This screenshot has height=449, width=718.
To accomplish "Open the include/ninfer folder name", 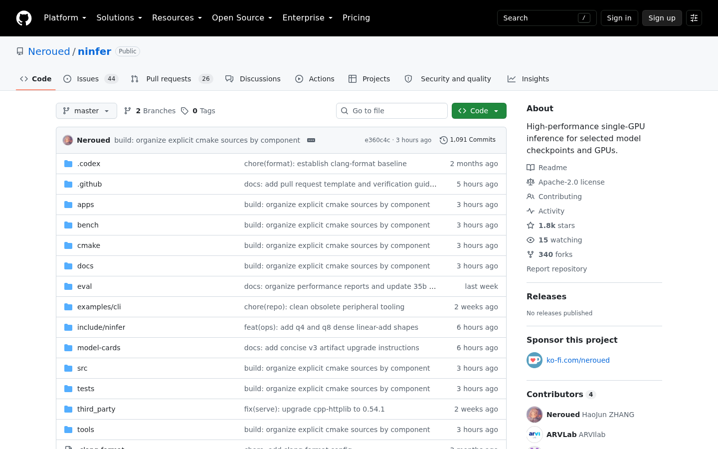I will click(101, 327).
